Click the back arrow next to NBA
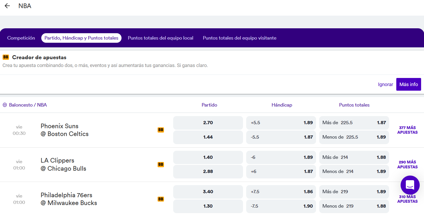This screenshot has height=216, width=424. [7, 6]
